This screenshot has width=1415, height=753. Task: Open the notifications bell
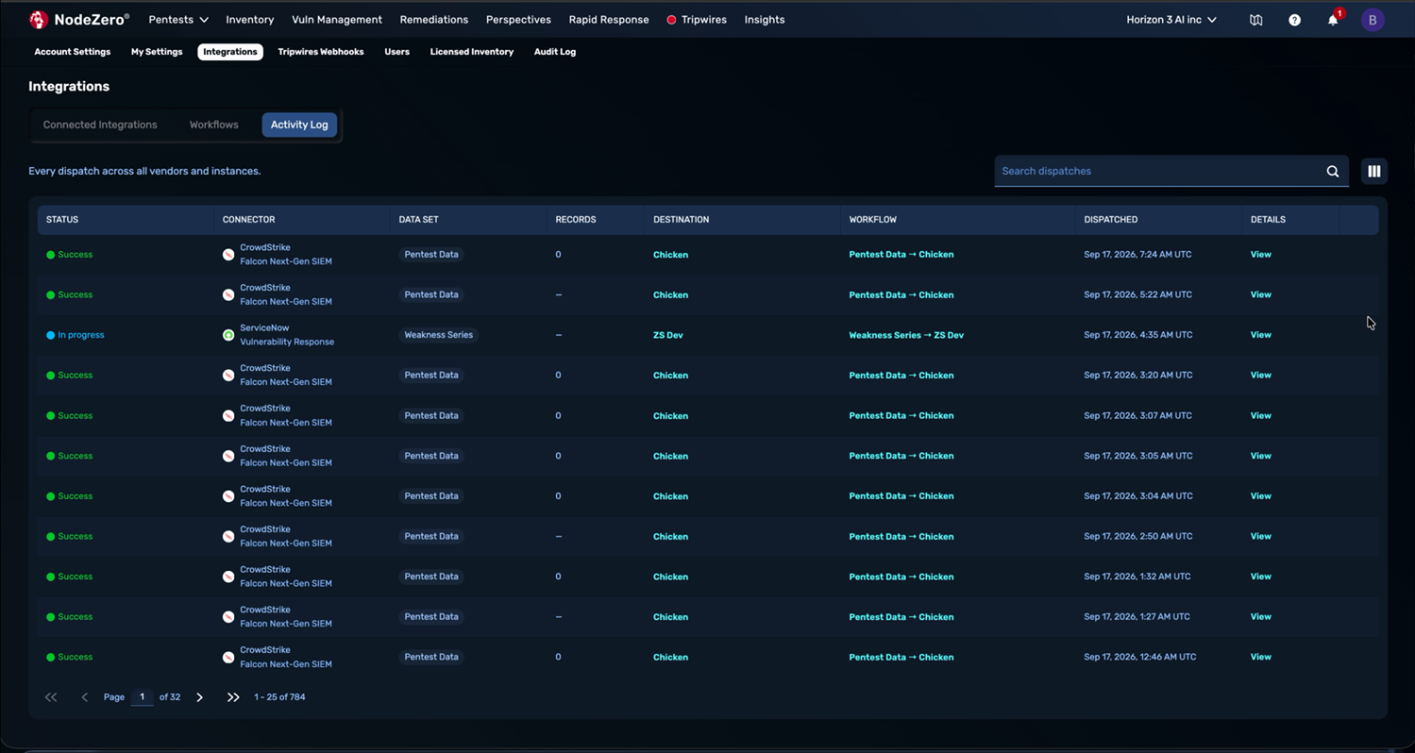(1333, 20)
